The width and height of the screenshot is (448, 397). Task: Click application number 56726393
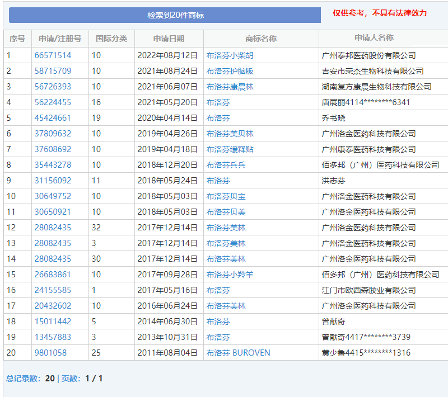(x=53, y=87)
